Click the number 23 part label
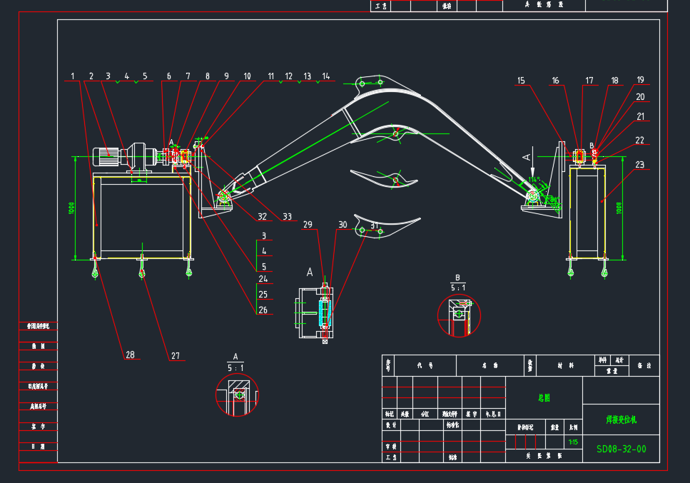This screenshot has width=690, height=483. pyautogui.click(x=640, y=165)
